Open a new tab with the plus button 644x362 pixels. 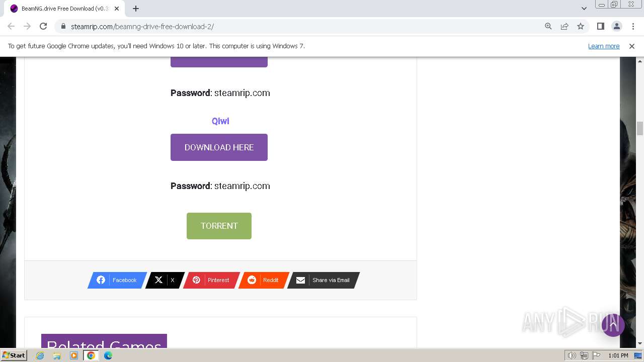click(136, 9)
